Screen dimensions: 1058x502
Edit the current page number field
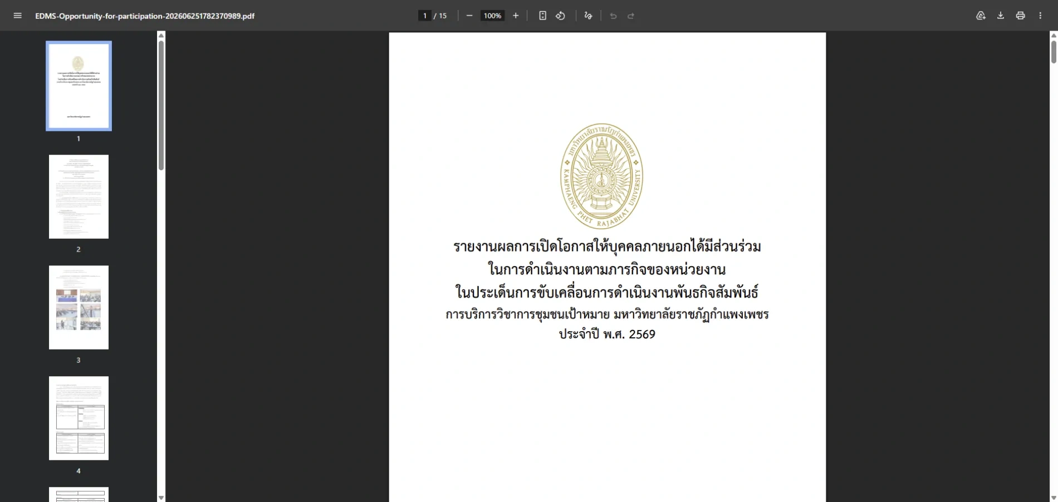coord(425,16)
